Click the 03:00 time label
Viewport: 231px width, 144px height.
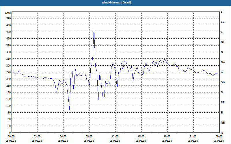pos(37,137)
